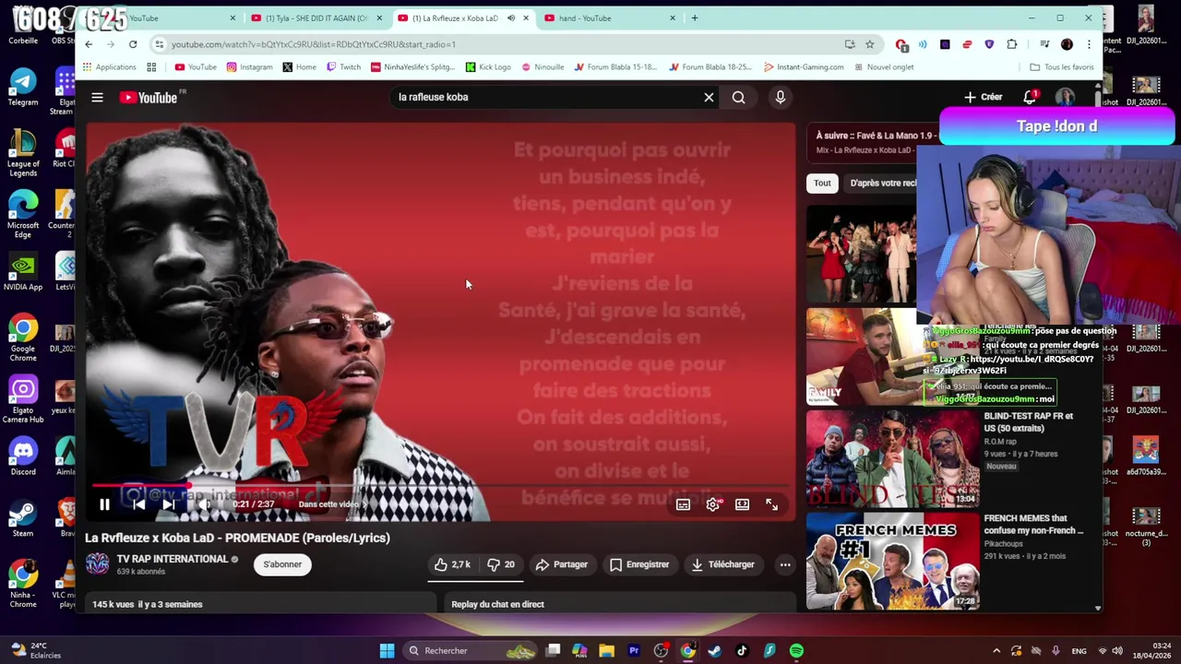
Task: Like the video with thumbs up
Action: (453, 564)
